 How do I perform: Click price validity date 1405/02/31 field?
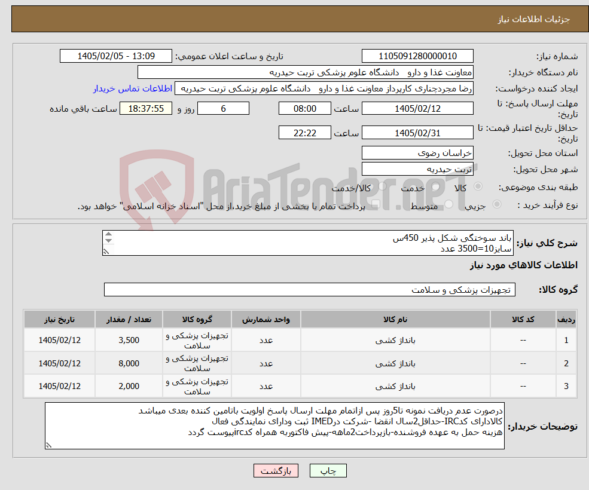(x=417, y=133)
